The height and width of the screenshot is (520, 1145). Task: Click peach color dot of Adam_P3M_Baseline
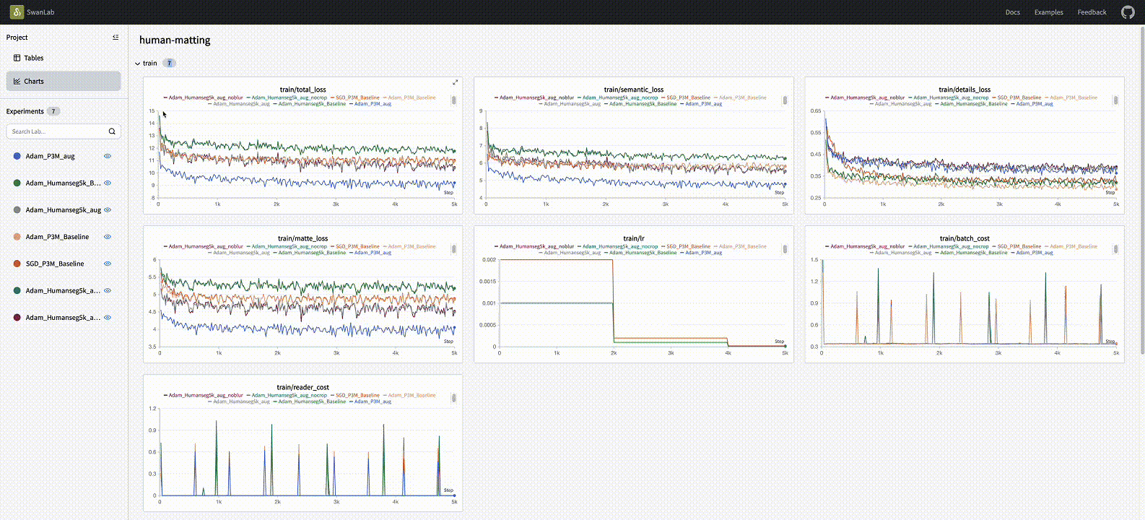coord(17,237)
